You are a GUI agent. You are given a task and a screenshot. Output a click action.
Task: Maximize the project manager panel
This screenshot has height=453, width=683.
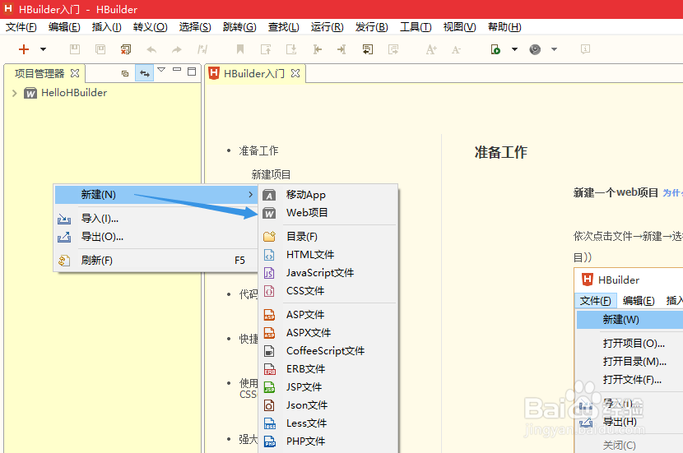pyautogui.click(x=192, y=72)
